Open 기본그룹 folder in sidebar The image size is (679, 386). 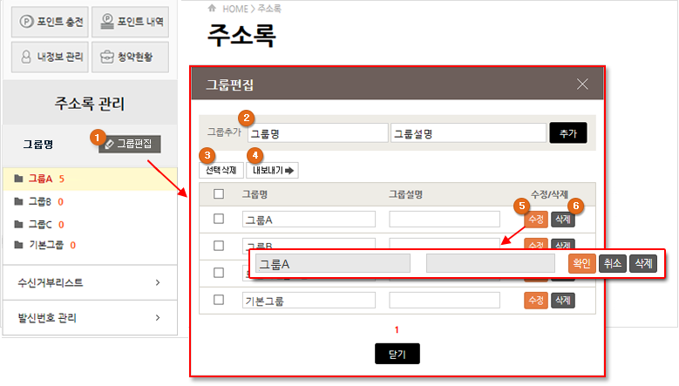click(x=45, y=245)
